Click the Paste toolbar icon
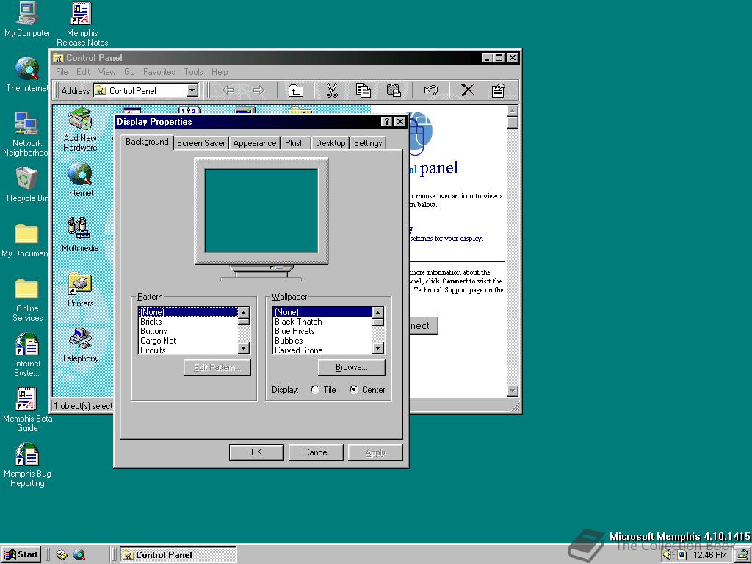The width and height of the screenshot is (752, 564). click(394, 90)
